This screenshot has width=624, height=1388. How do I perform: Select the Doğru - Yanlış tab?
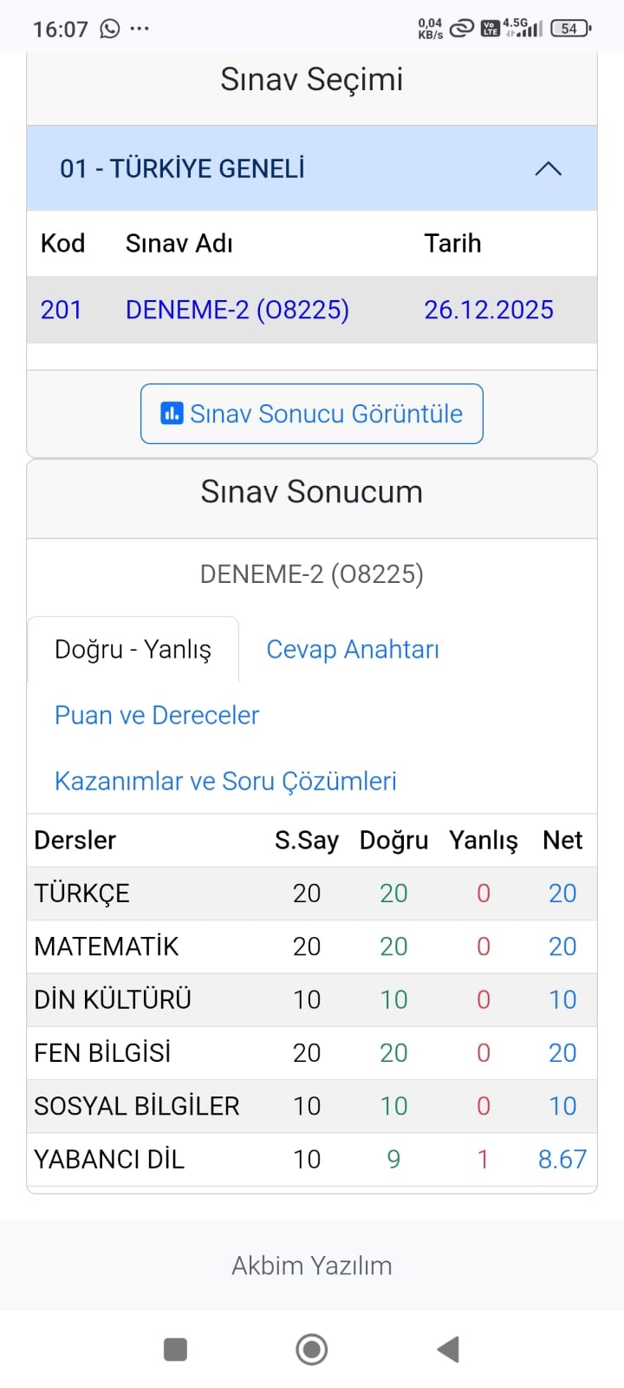coord(133,649)
